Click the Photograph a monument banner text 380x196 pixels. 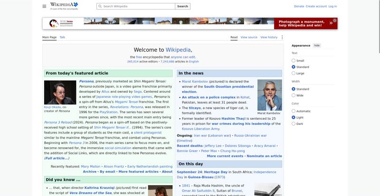[302, 24]
